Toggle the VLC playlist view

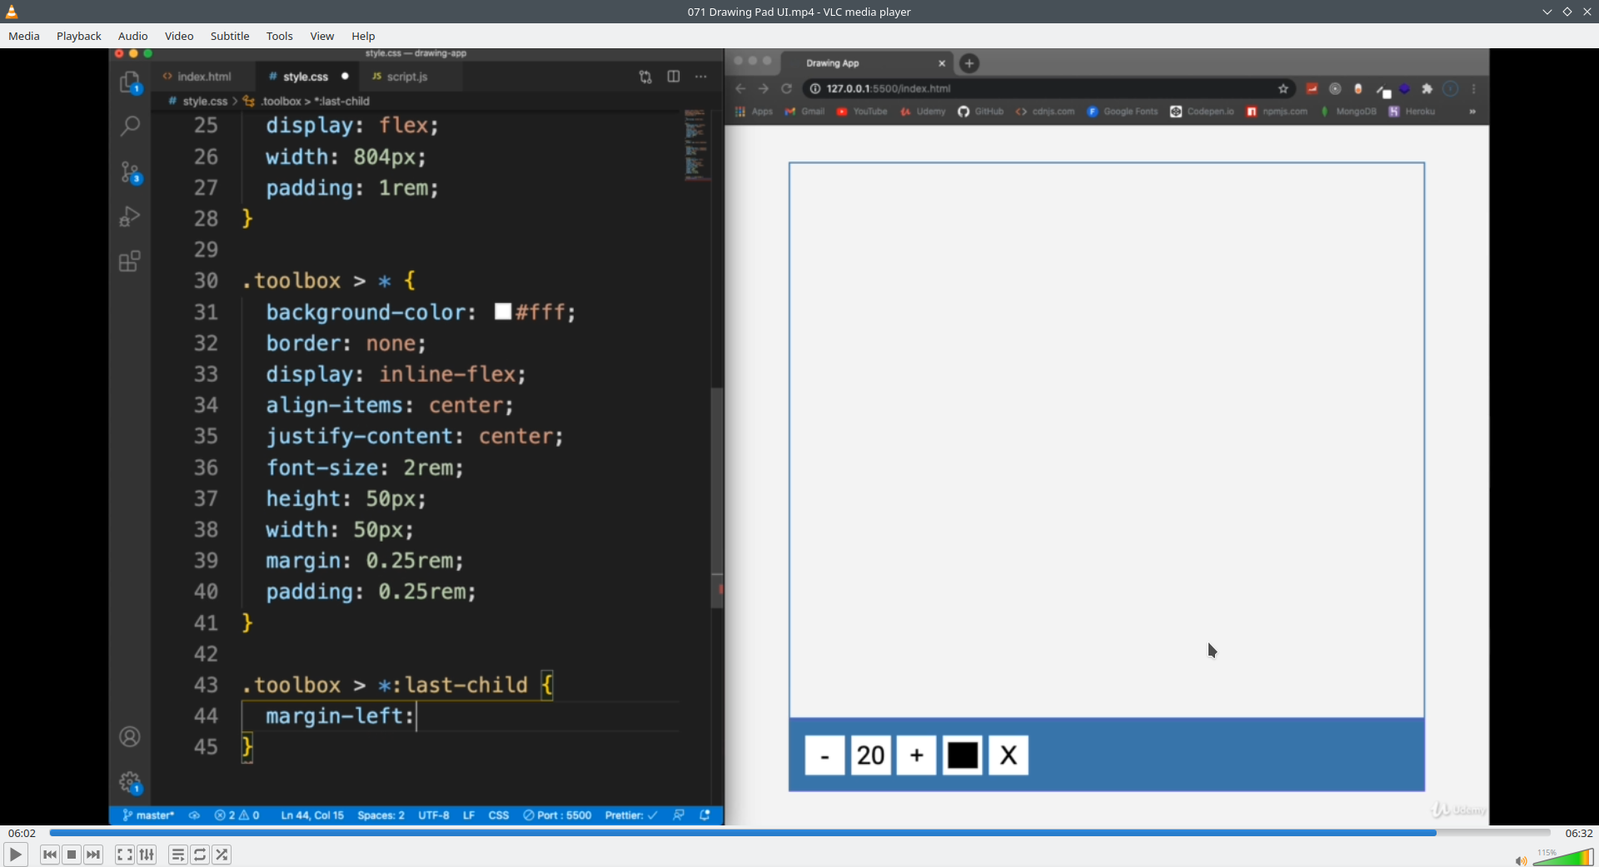(178, 855)
